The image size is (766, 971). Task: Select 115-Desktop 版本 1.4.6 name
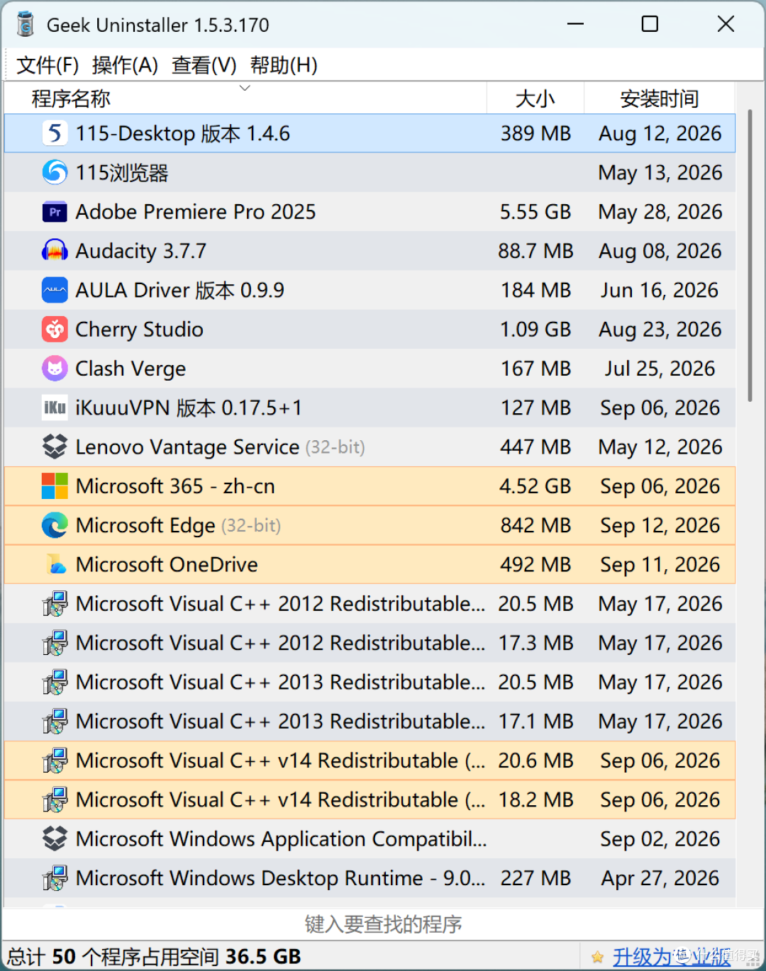[183, 133]
